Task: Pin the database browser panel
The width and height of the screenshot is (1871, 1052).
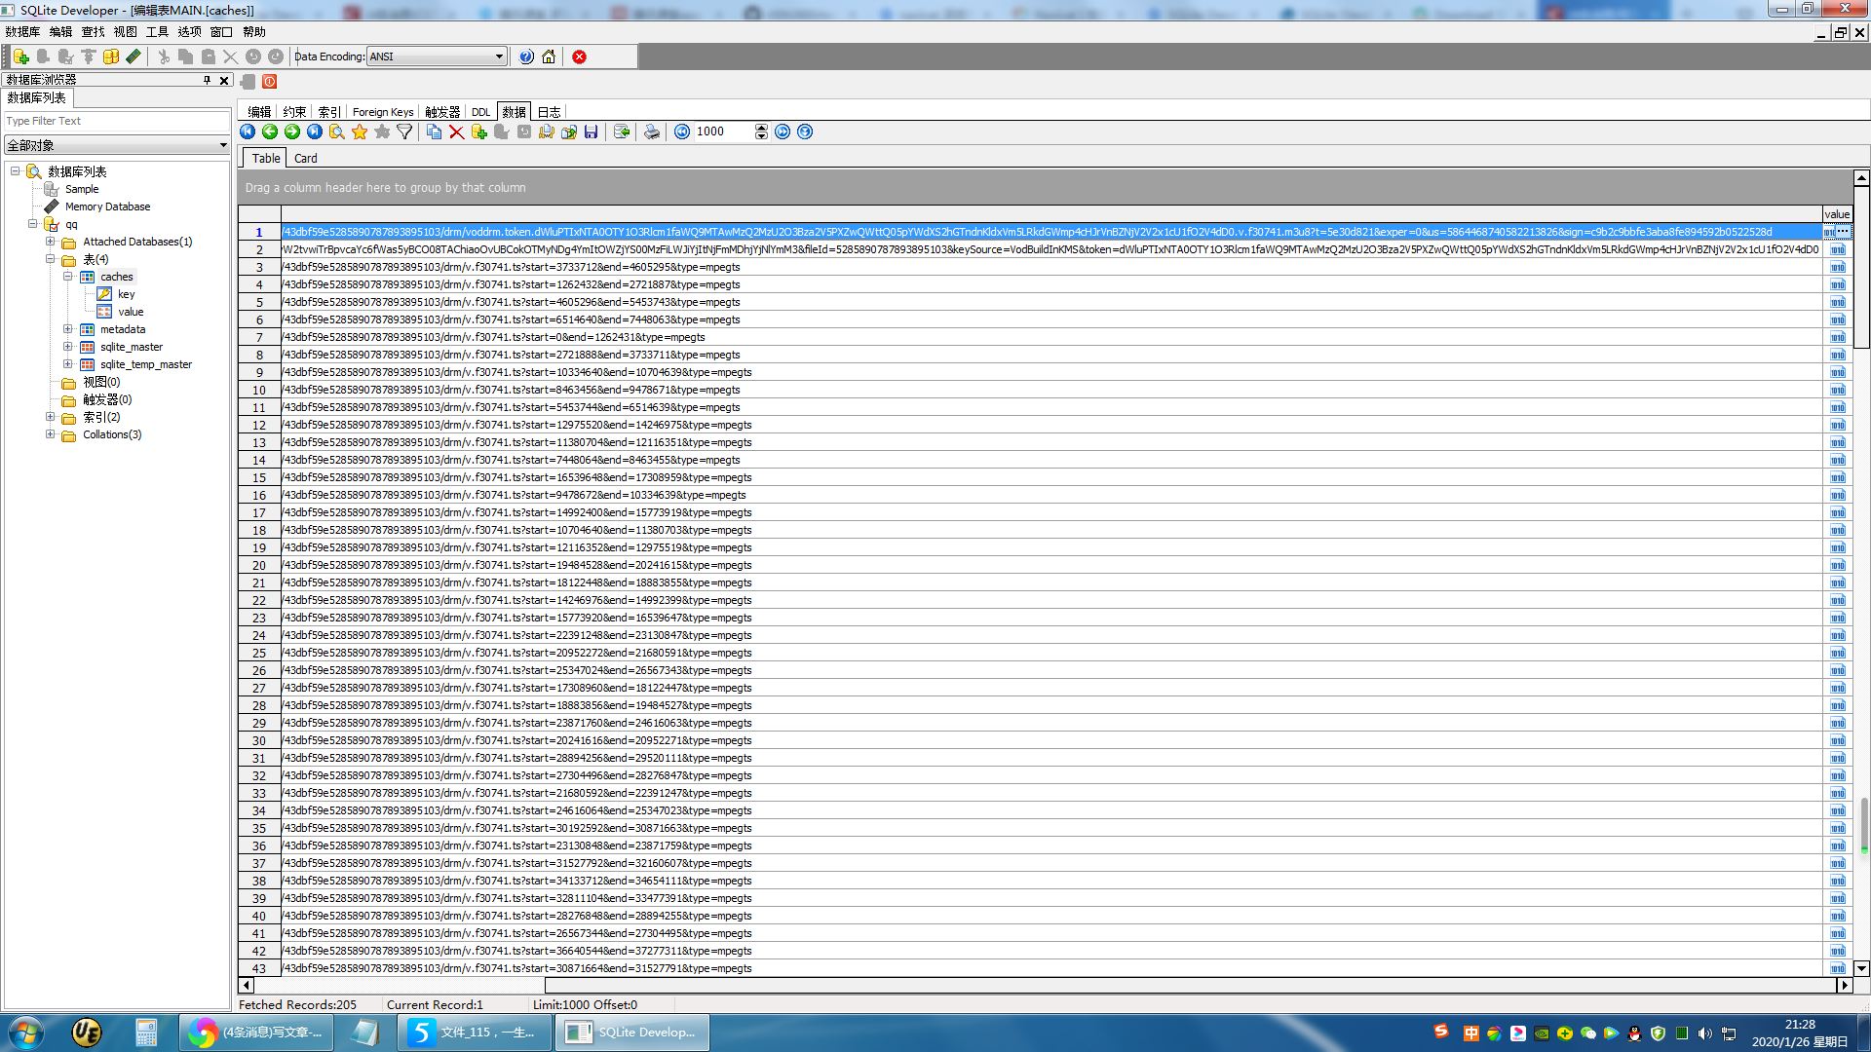Action: point(207,80)
